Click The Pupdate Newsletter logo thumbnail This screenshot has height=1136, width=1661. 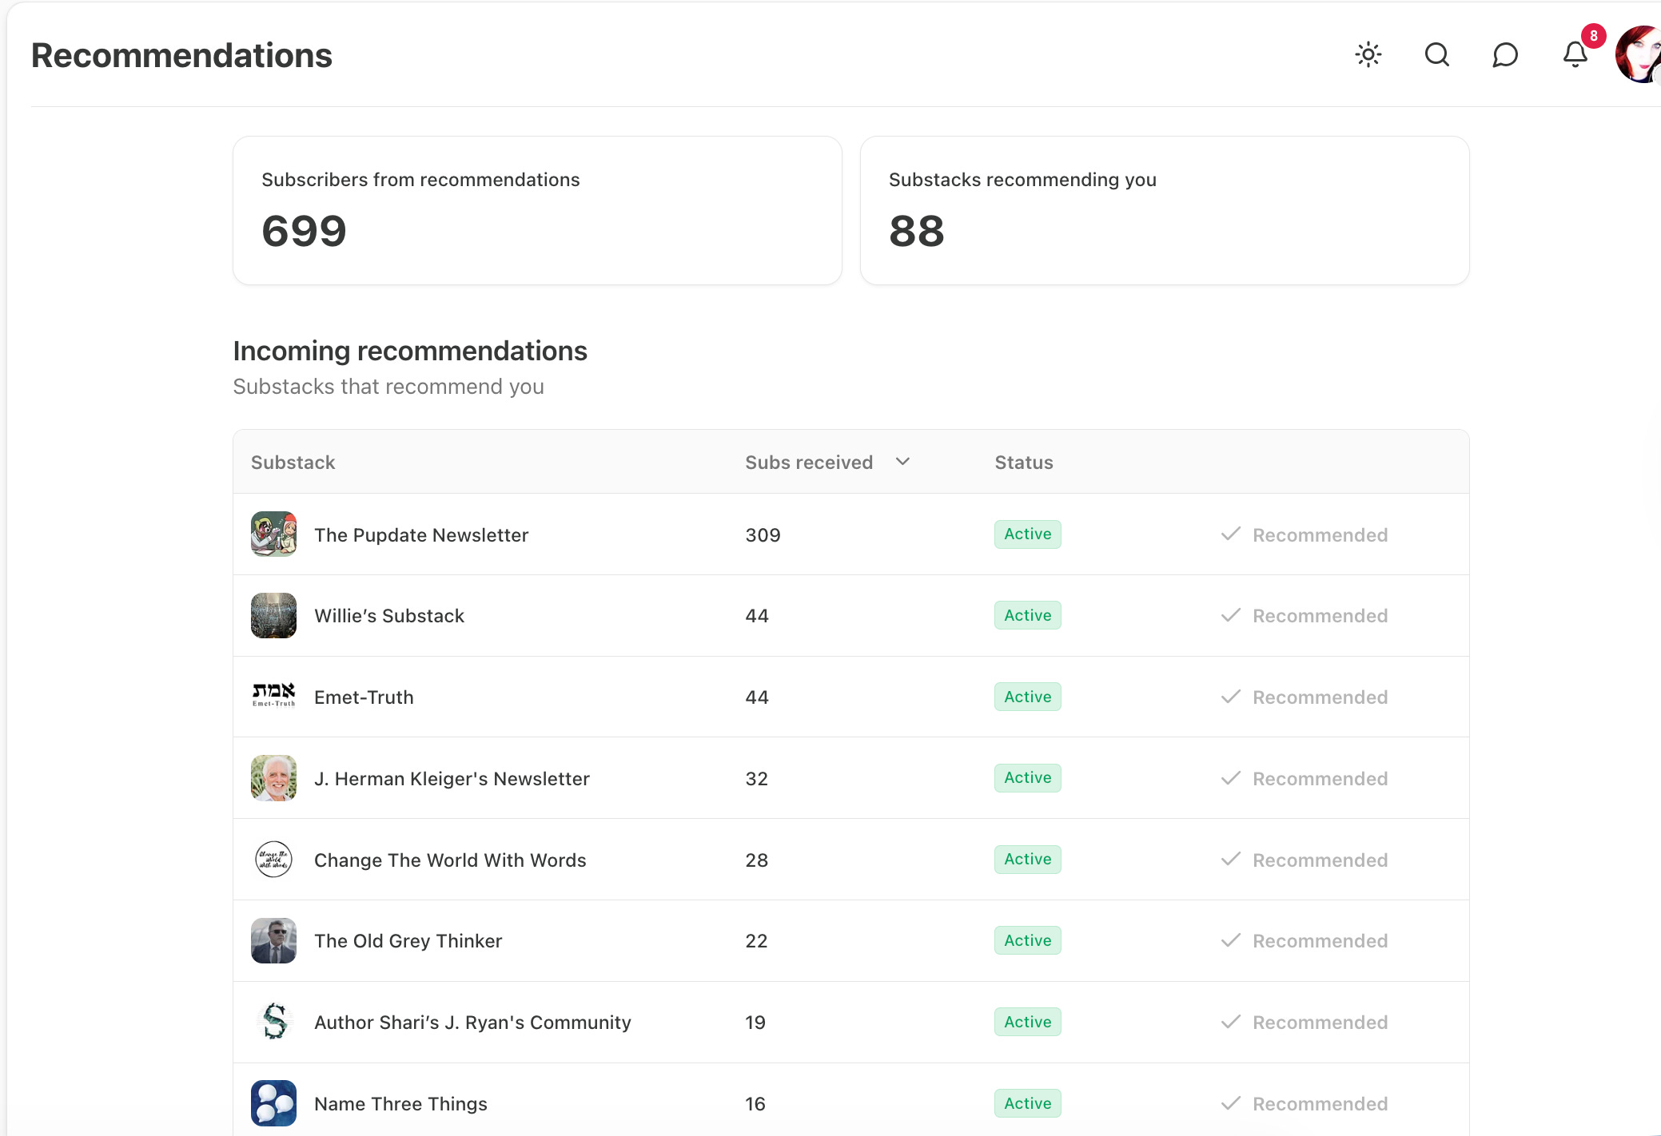tap(273, 534)
